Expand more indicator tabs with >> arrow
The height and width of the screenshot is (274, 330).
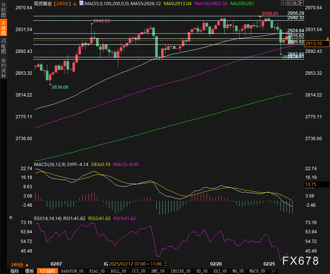point(273,271)
